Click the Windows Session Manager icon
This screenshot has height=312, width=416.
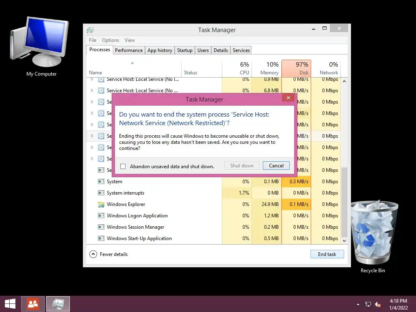pyautogui.click(x=101, y=227)
